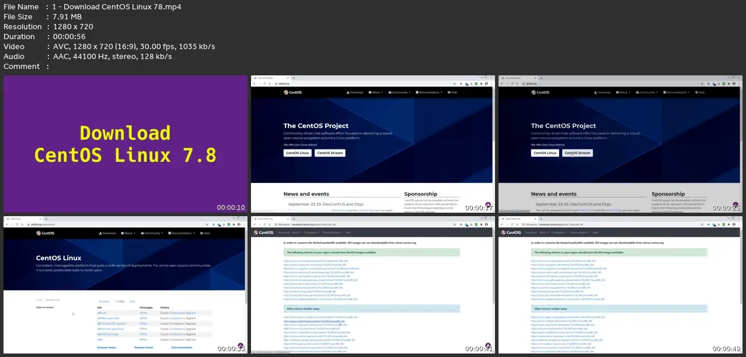The height and width of the screenshot is (357, 746).
Task: Open Release Email link in 00:00:33 thumbnail
Action: tap(144, 348)
